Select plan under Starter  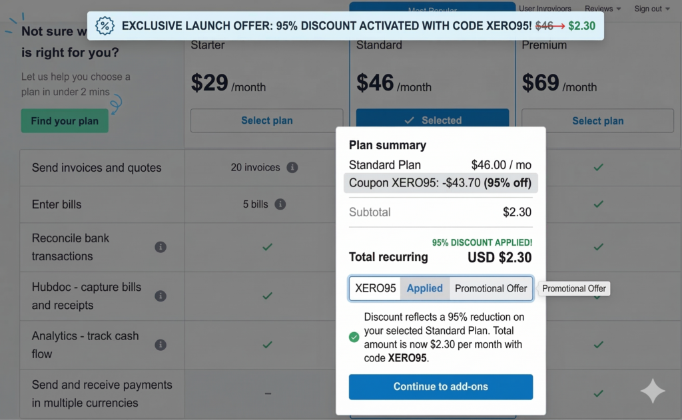click(266, 120)
